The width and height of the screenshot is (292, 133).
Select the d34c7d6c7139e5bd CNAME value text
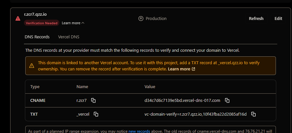pyautogui.click(x=182, y=100)
